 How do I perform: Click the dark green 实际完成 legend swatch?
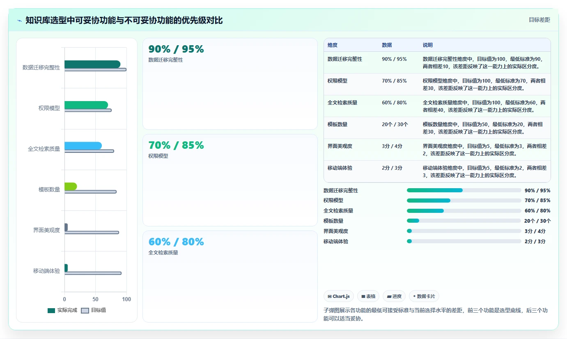[51, 311]
